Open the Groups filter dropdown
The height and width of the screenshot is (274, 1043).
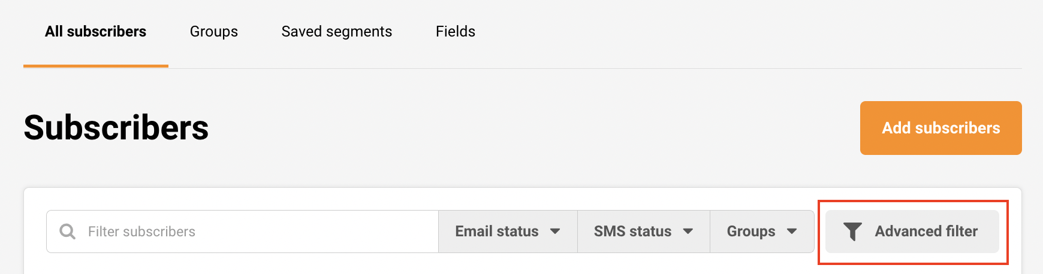pyautogui.click(x=761, y=232)
